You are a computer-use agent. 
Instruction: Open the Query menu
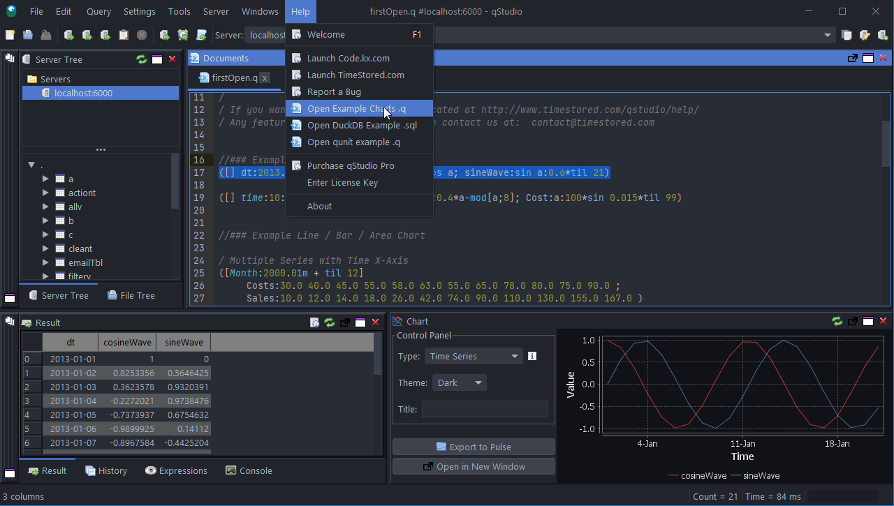(x=98, y=11)
